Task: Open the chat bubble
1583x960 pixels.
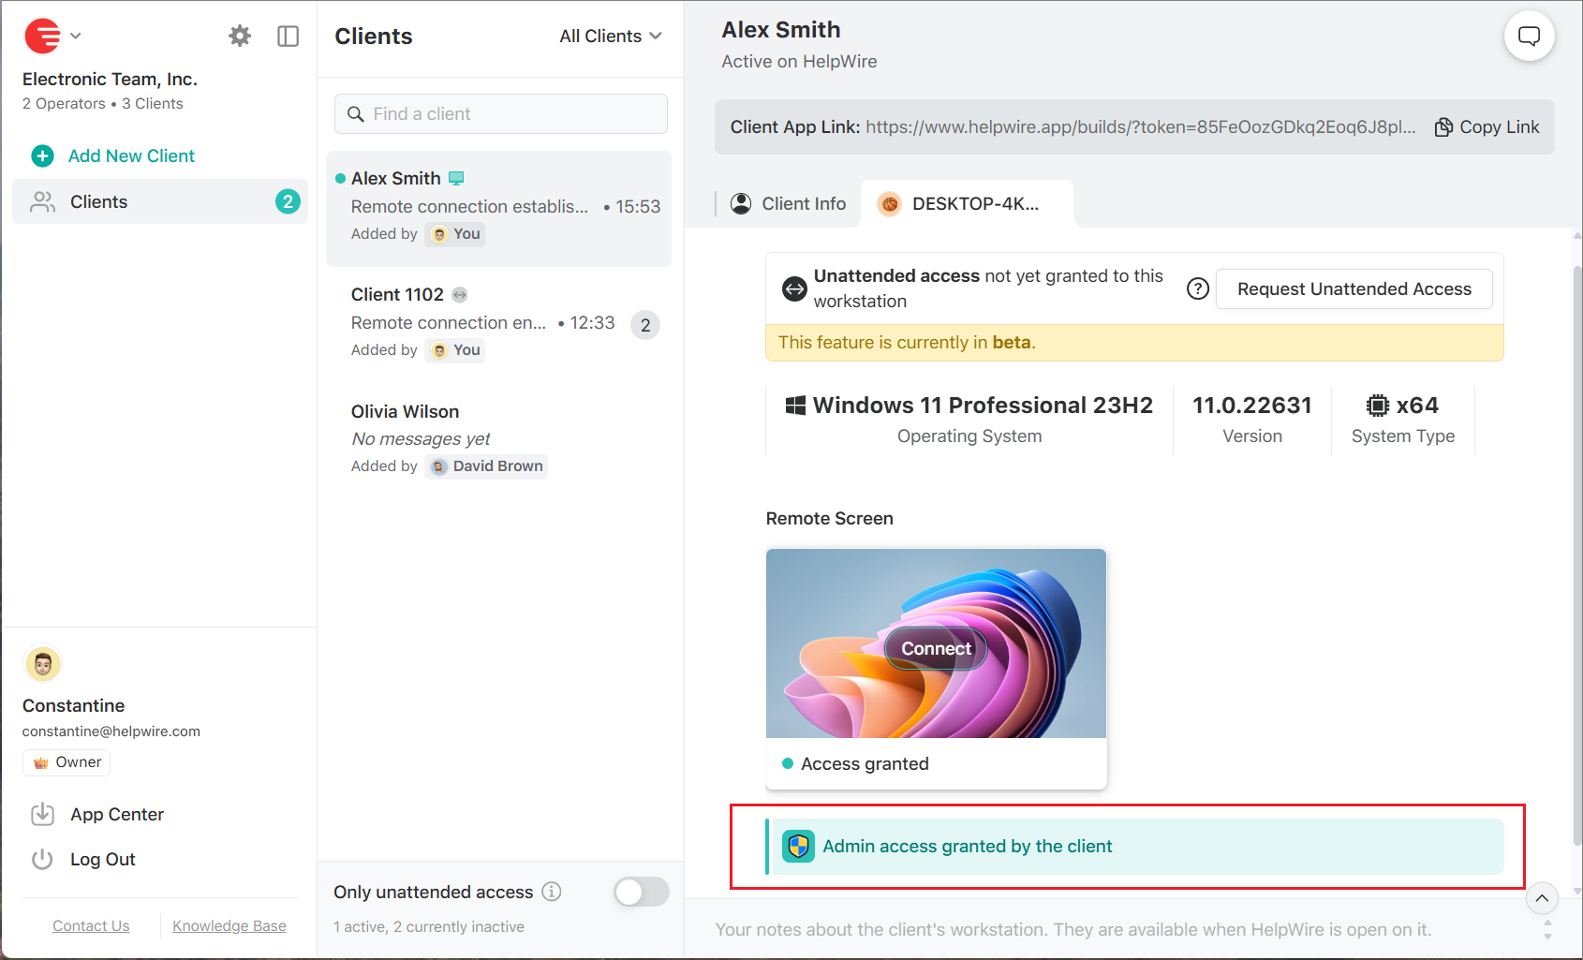Action: click(x=1529, y=36)
